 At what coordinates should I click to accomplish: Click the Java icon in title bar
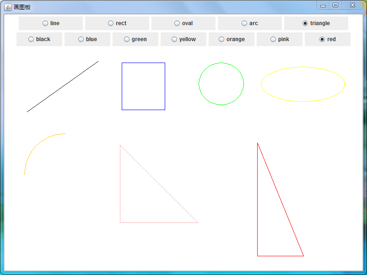[8, 7]
